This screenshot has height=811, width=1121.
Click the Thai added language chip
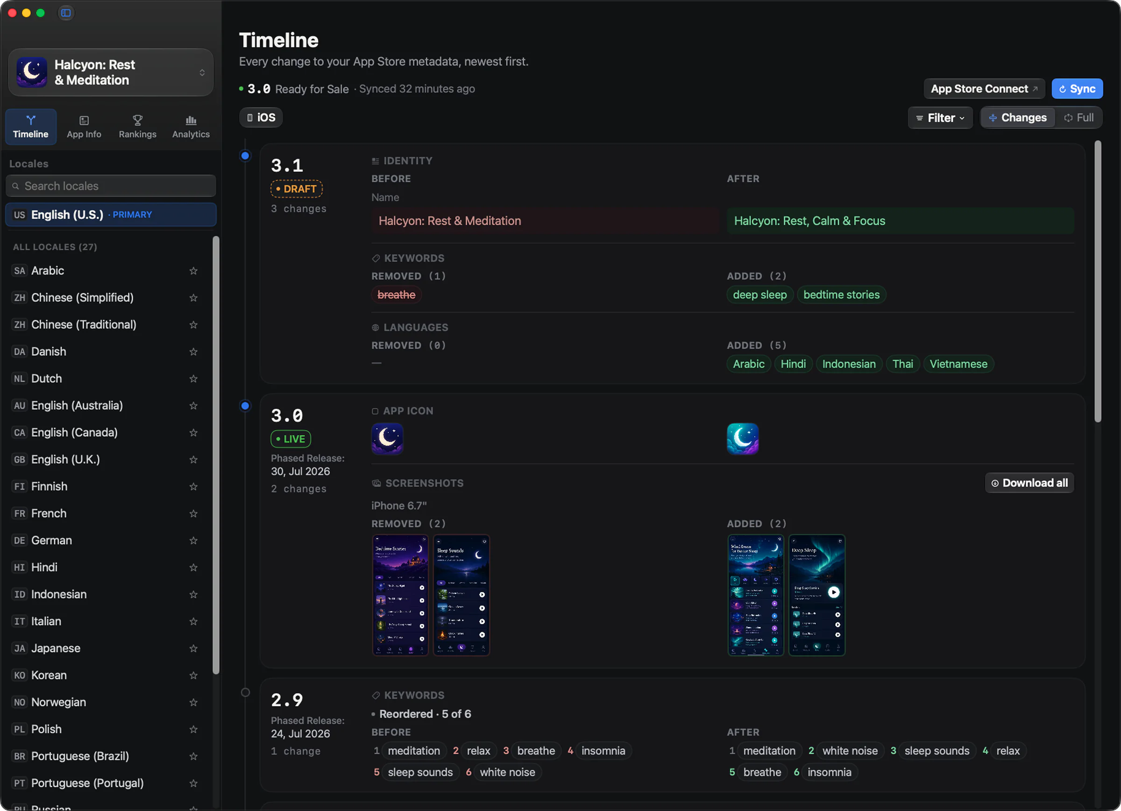[902, 364]
